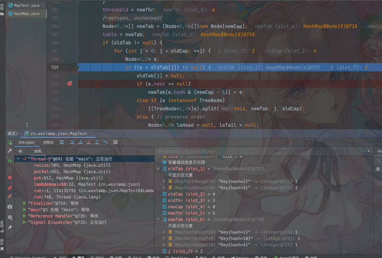This screenshot has width=382, height=258.
Task: Expand the Key{hash=2} entry
Action: pos(164,181)
